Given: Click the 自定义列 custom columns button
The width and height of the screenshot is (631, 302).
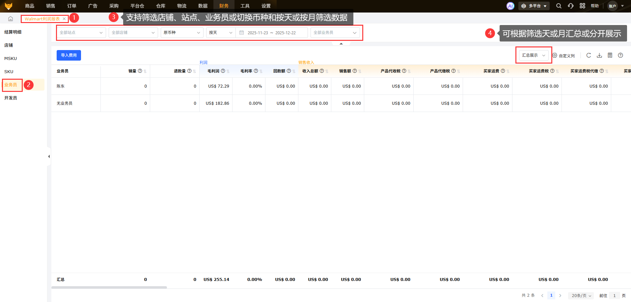Looking at the screenshot, I should (563, 56).
